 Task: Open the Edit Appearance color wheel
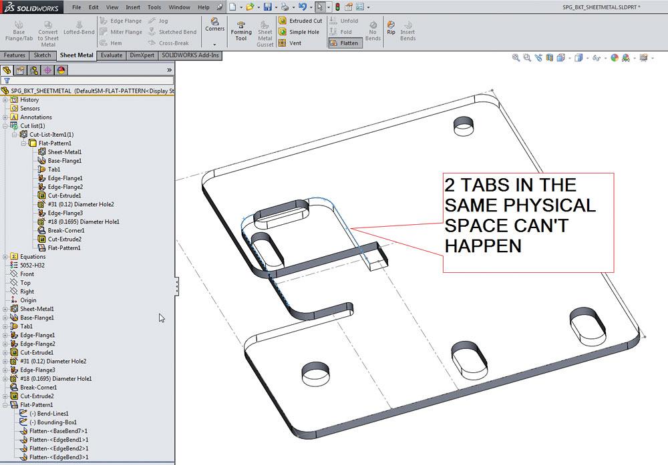614,58
